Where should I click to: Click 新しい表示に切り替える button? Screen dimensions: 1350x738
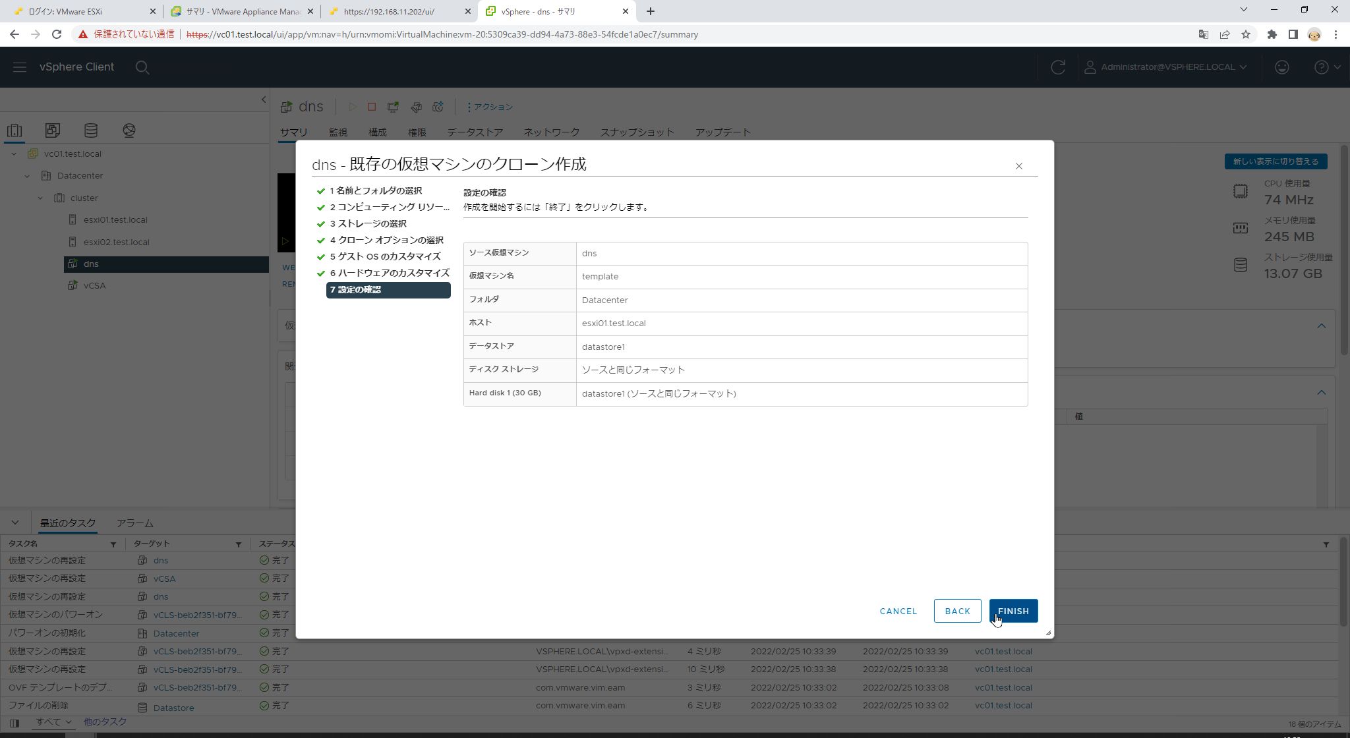[1276, 161]
